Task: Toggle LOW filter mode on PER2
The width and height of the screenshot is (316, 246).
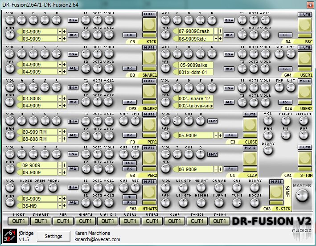Action: pos(130,163)
